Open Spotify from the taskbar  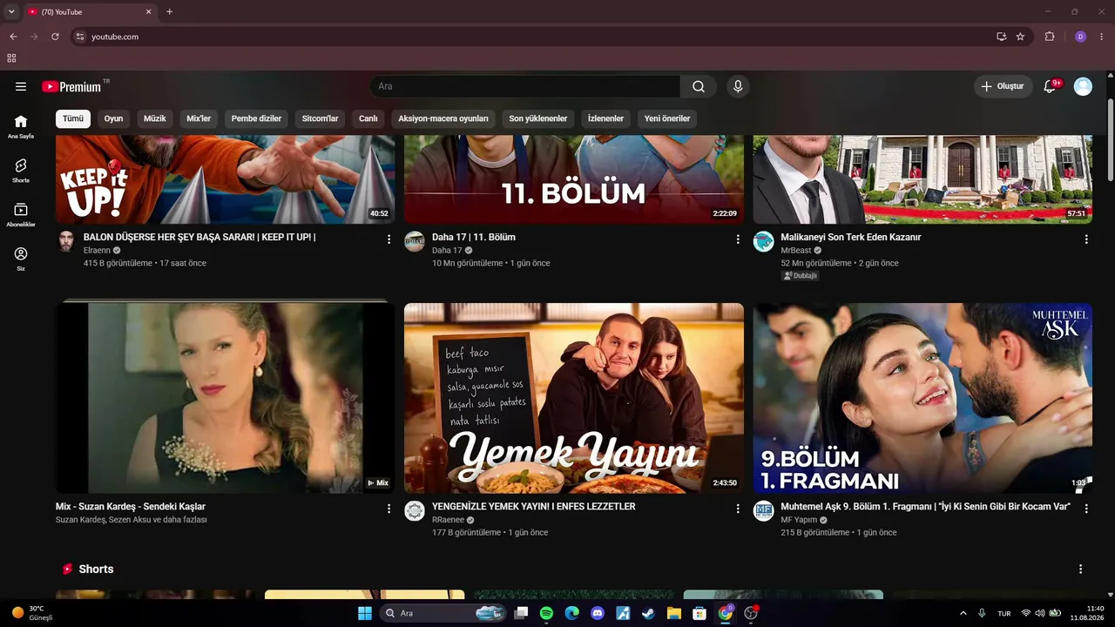tap(546, 613)
